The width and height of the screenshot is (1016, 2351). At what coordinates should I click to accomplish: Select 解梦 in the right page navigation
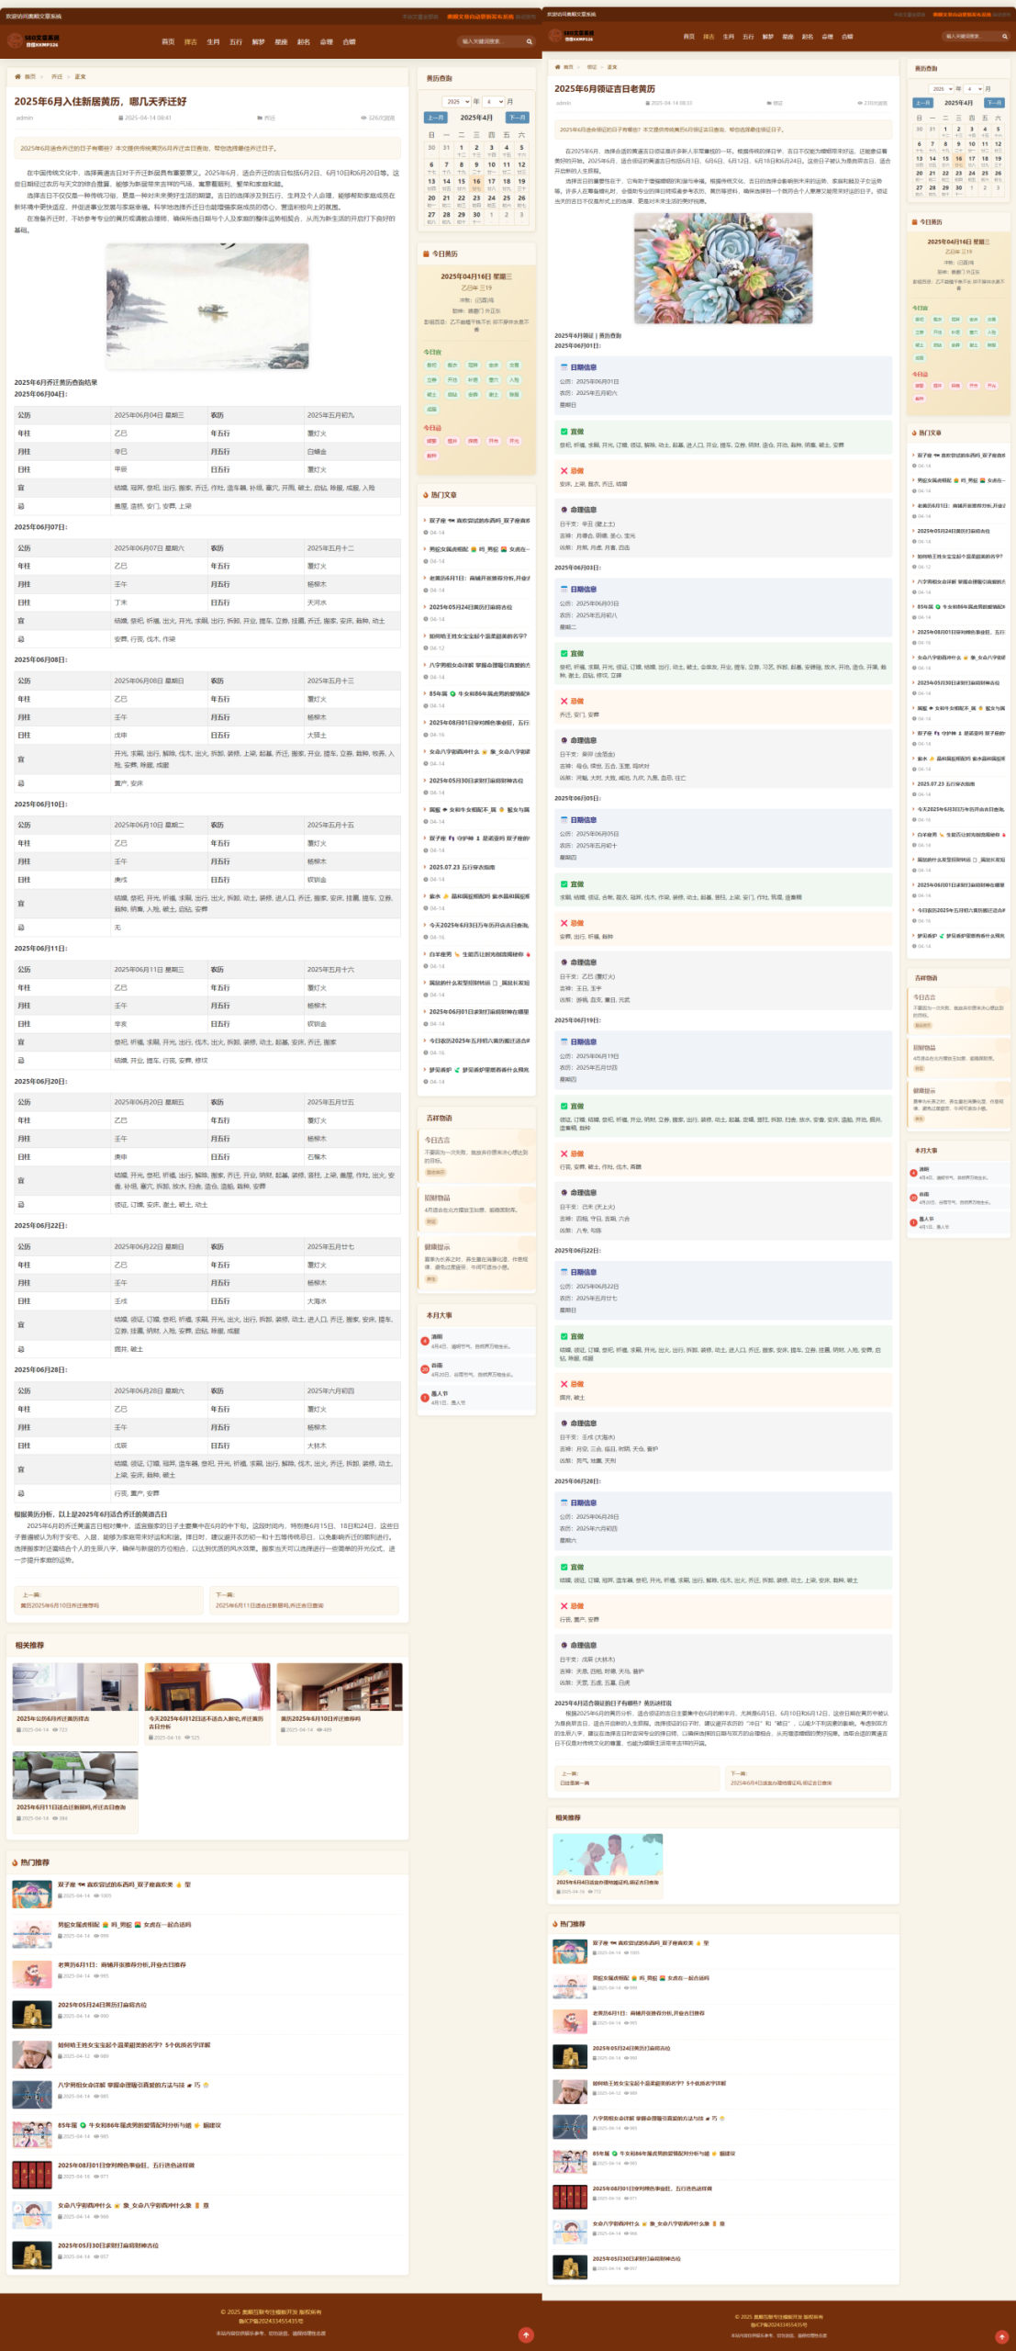pyautogui.click(x=767, y=37)
